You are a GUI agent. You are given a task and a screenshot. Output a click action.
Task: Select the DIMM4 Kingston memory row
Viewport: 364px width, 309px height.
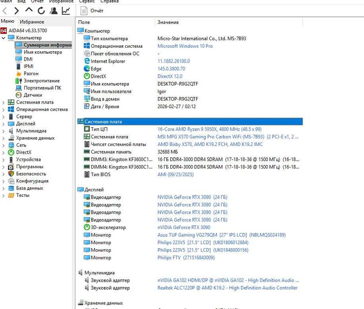(191, 167)
